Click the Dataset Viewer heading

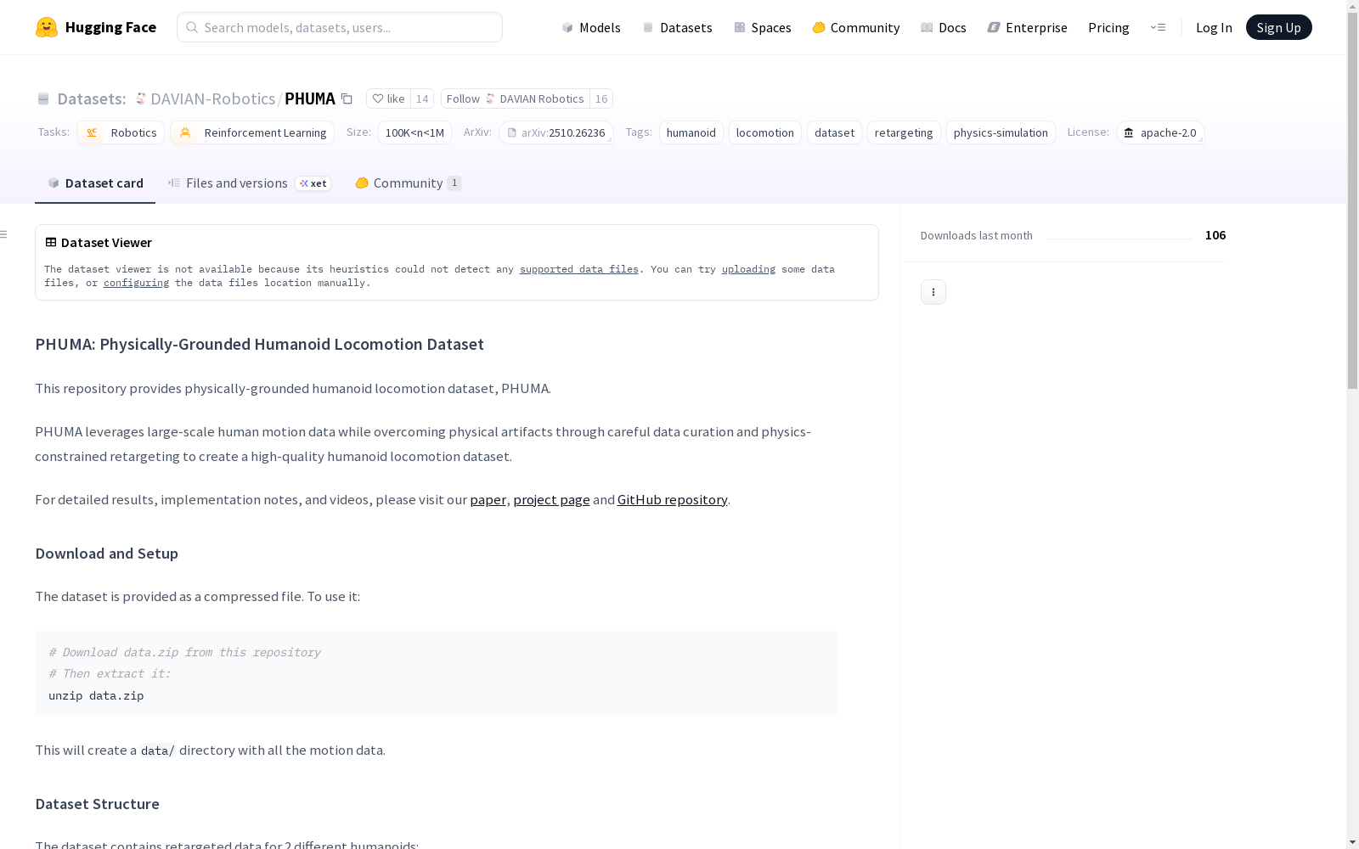coord(106,243)
